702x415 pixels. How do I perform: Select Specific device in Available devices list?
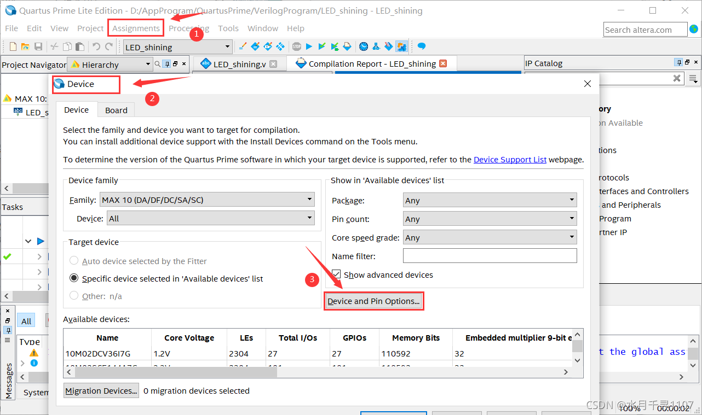click(x=74, y=278)
